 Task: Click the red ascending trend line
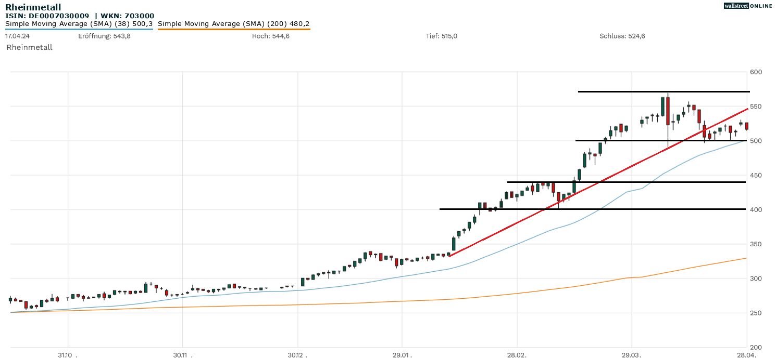pyautogui.click(x=598, y=182)
